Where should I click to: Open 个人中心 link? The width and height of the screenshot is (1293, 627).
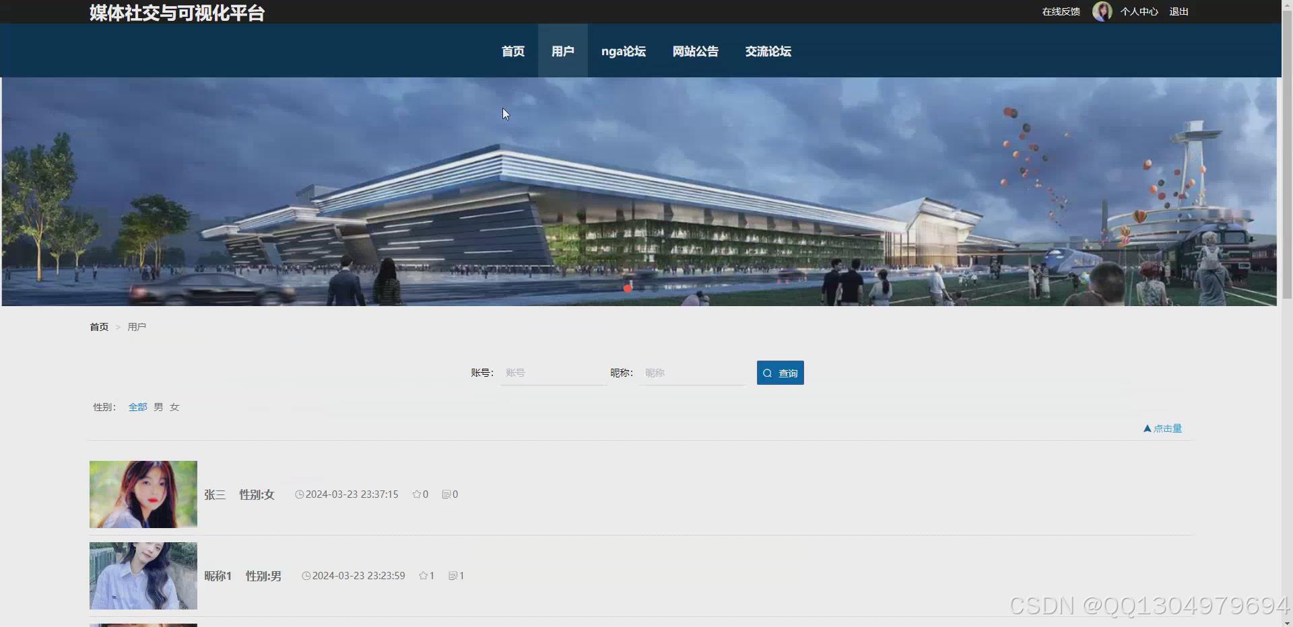(x=1139, y=11)
